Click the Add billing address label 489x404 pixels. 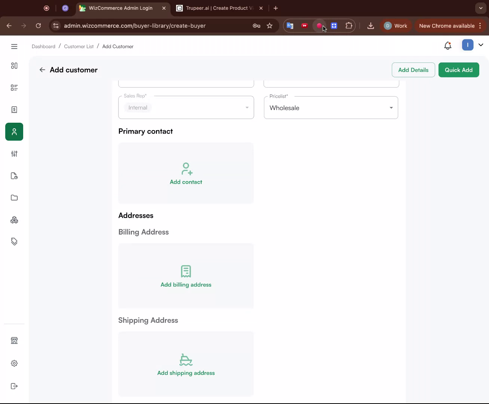(x=186, y=285)
